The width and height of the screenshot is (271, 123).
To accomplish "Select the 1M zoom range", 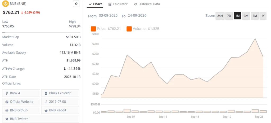I will point(237,16).
